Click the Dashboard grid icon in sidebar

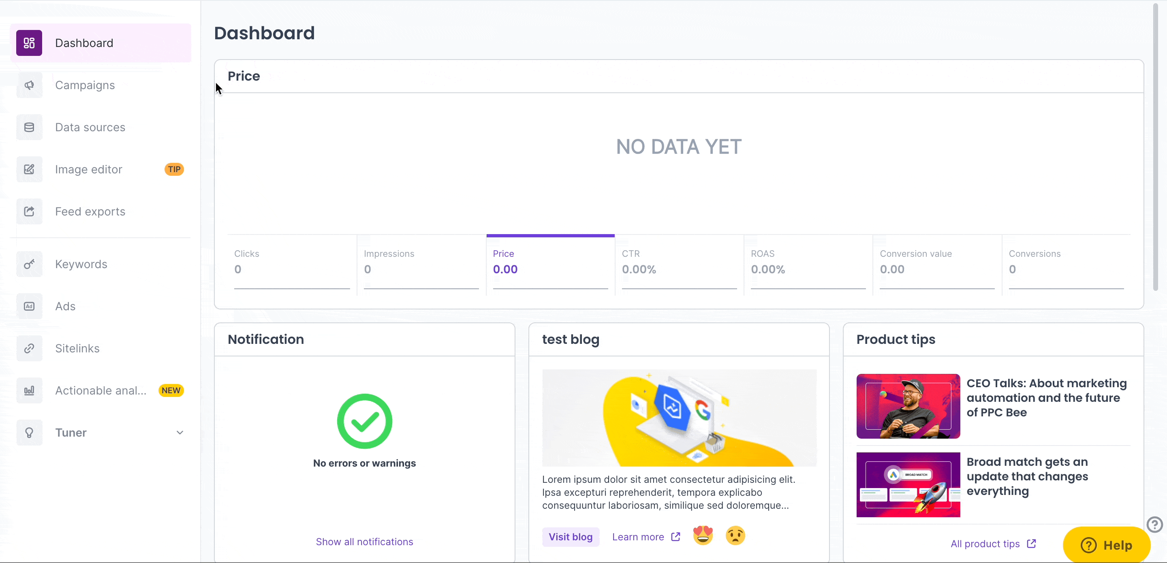(29, 43)
